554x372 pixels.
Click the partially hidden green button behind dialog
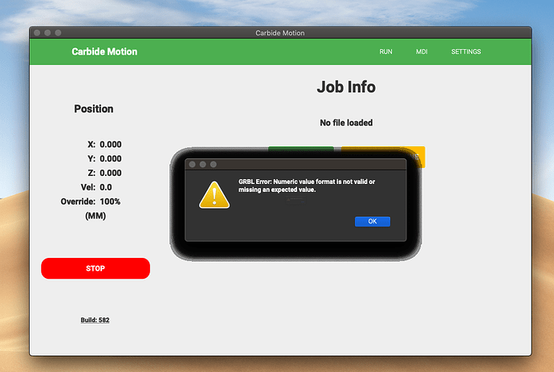point(301,149)
